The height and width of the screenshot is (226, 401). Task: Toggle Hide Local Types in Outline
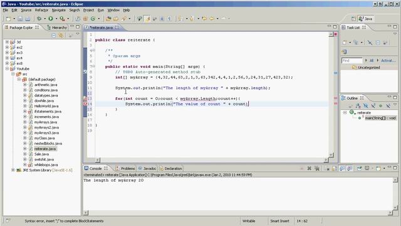(x=388, y=105)
